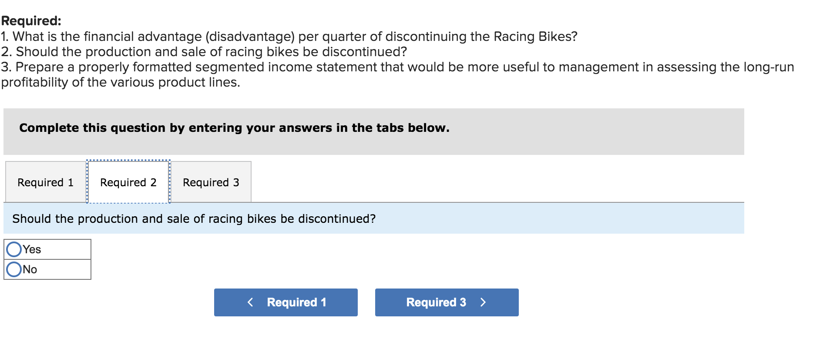
Task: Click the active Required 2 tab
Action: pos(128,182)
